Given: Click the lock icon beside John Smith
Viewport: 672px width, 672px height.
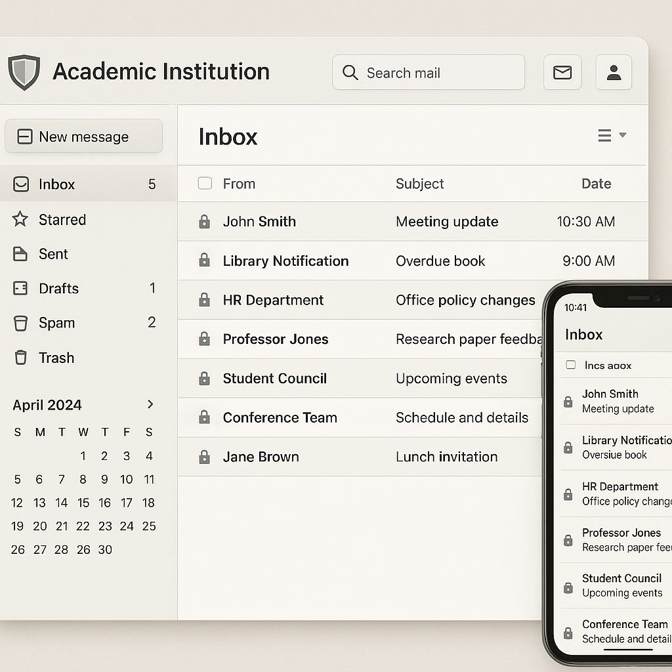Looking at the screenshot, I should (x=203, y=222).
